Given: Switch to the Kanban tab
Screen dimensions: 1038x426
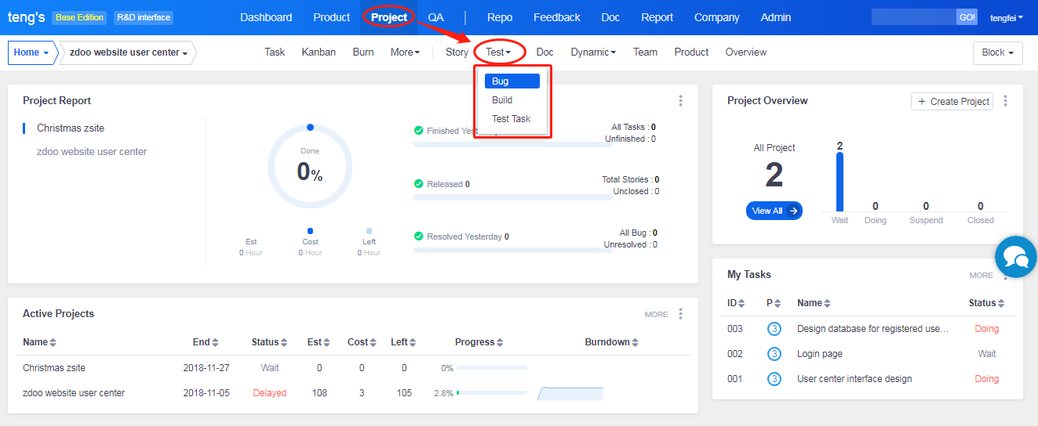Looking at the screenshot, I should tap(319, 52).
